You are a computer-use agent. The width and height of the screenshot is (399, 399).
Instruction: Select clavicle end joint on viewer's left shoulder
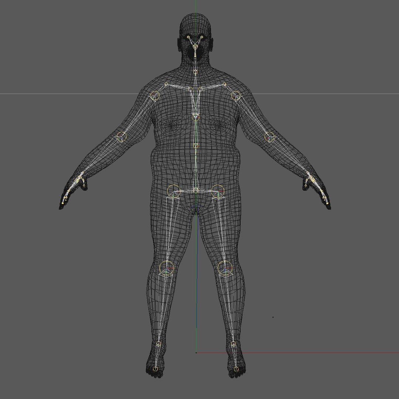point(166,84)
